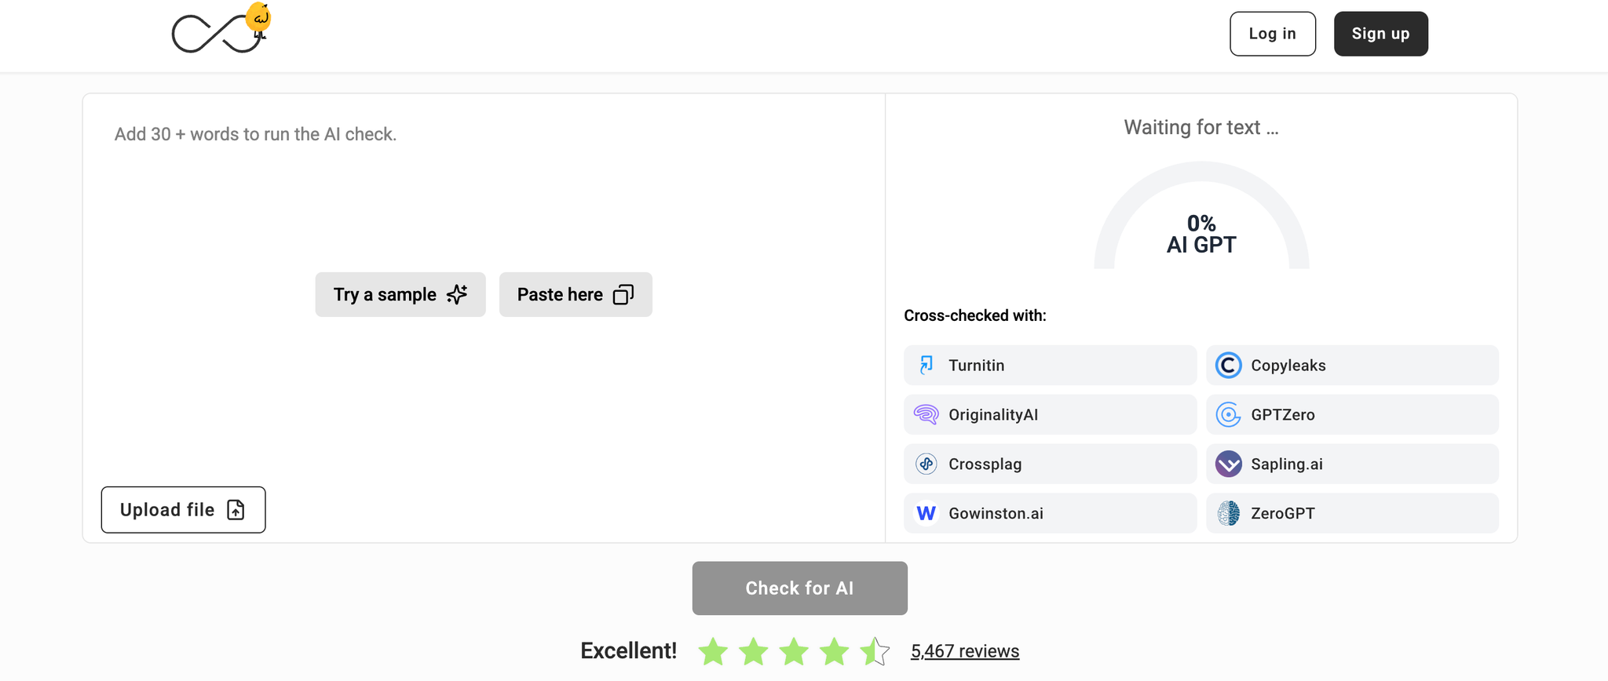Run the Check for AI button
The height and width of the screenshot is (681, 1608).
tap(800, 588)
